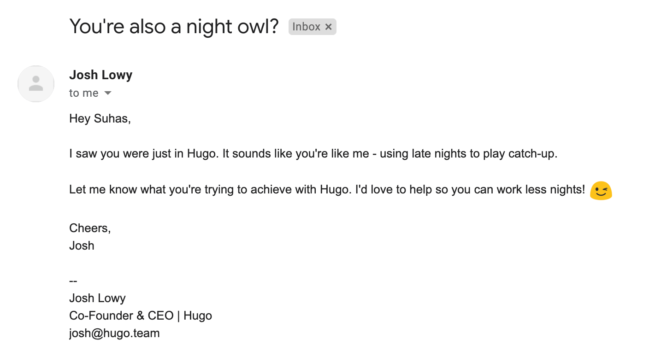661x362 pixels.
Task: Click the bold sender name Josh Lowy
Action: 100,75
